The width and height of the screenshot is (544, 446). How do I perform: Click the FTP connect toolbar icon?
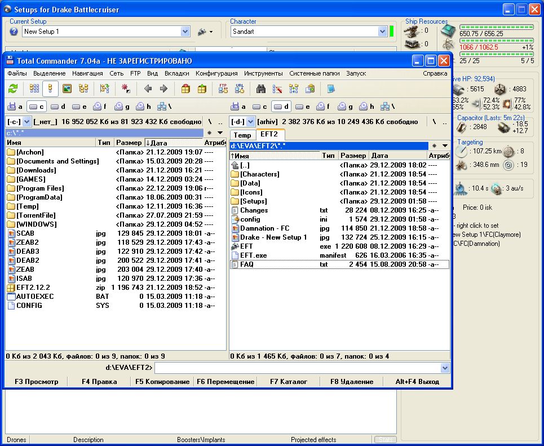(x=223, y=89)
